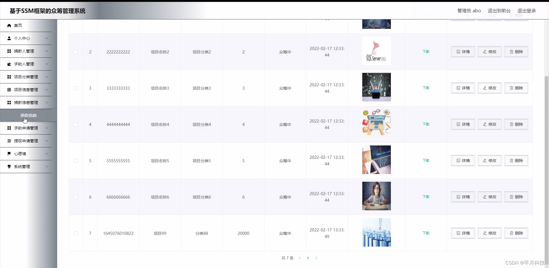Click the document icon on 详情 for 项目99
The image size is (549, 268).
[x=458, y=233]
